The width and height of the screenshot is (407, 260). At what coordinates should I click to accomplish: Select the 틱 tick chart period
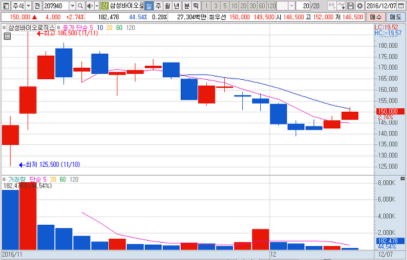click(x=195, y=5)
